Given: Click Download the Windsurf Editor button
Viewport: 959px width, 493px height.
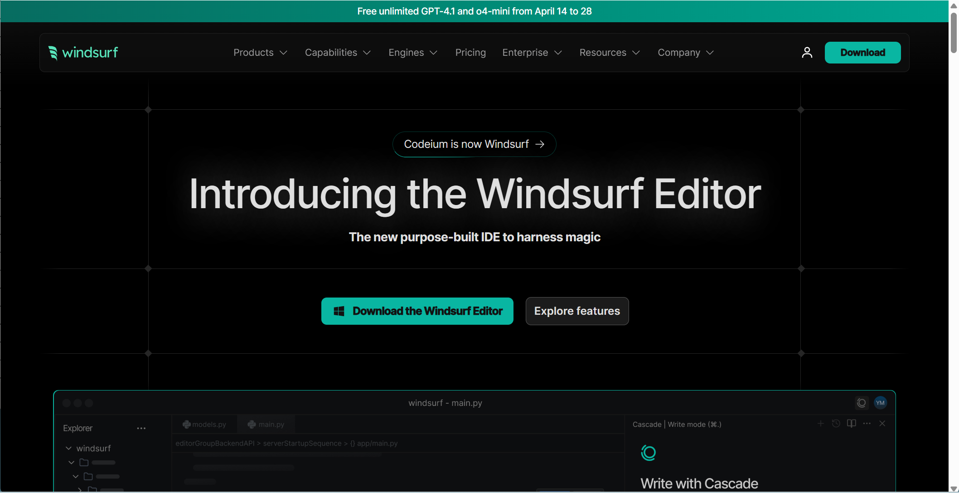Looking at the screenshot, I should (x=417, y=311).
